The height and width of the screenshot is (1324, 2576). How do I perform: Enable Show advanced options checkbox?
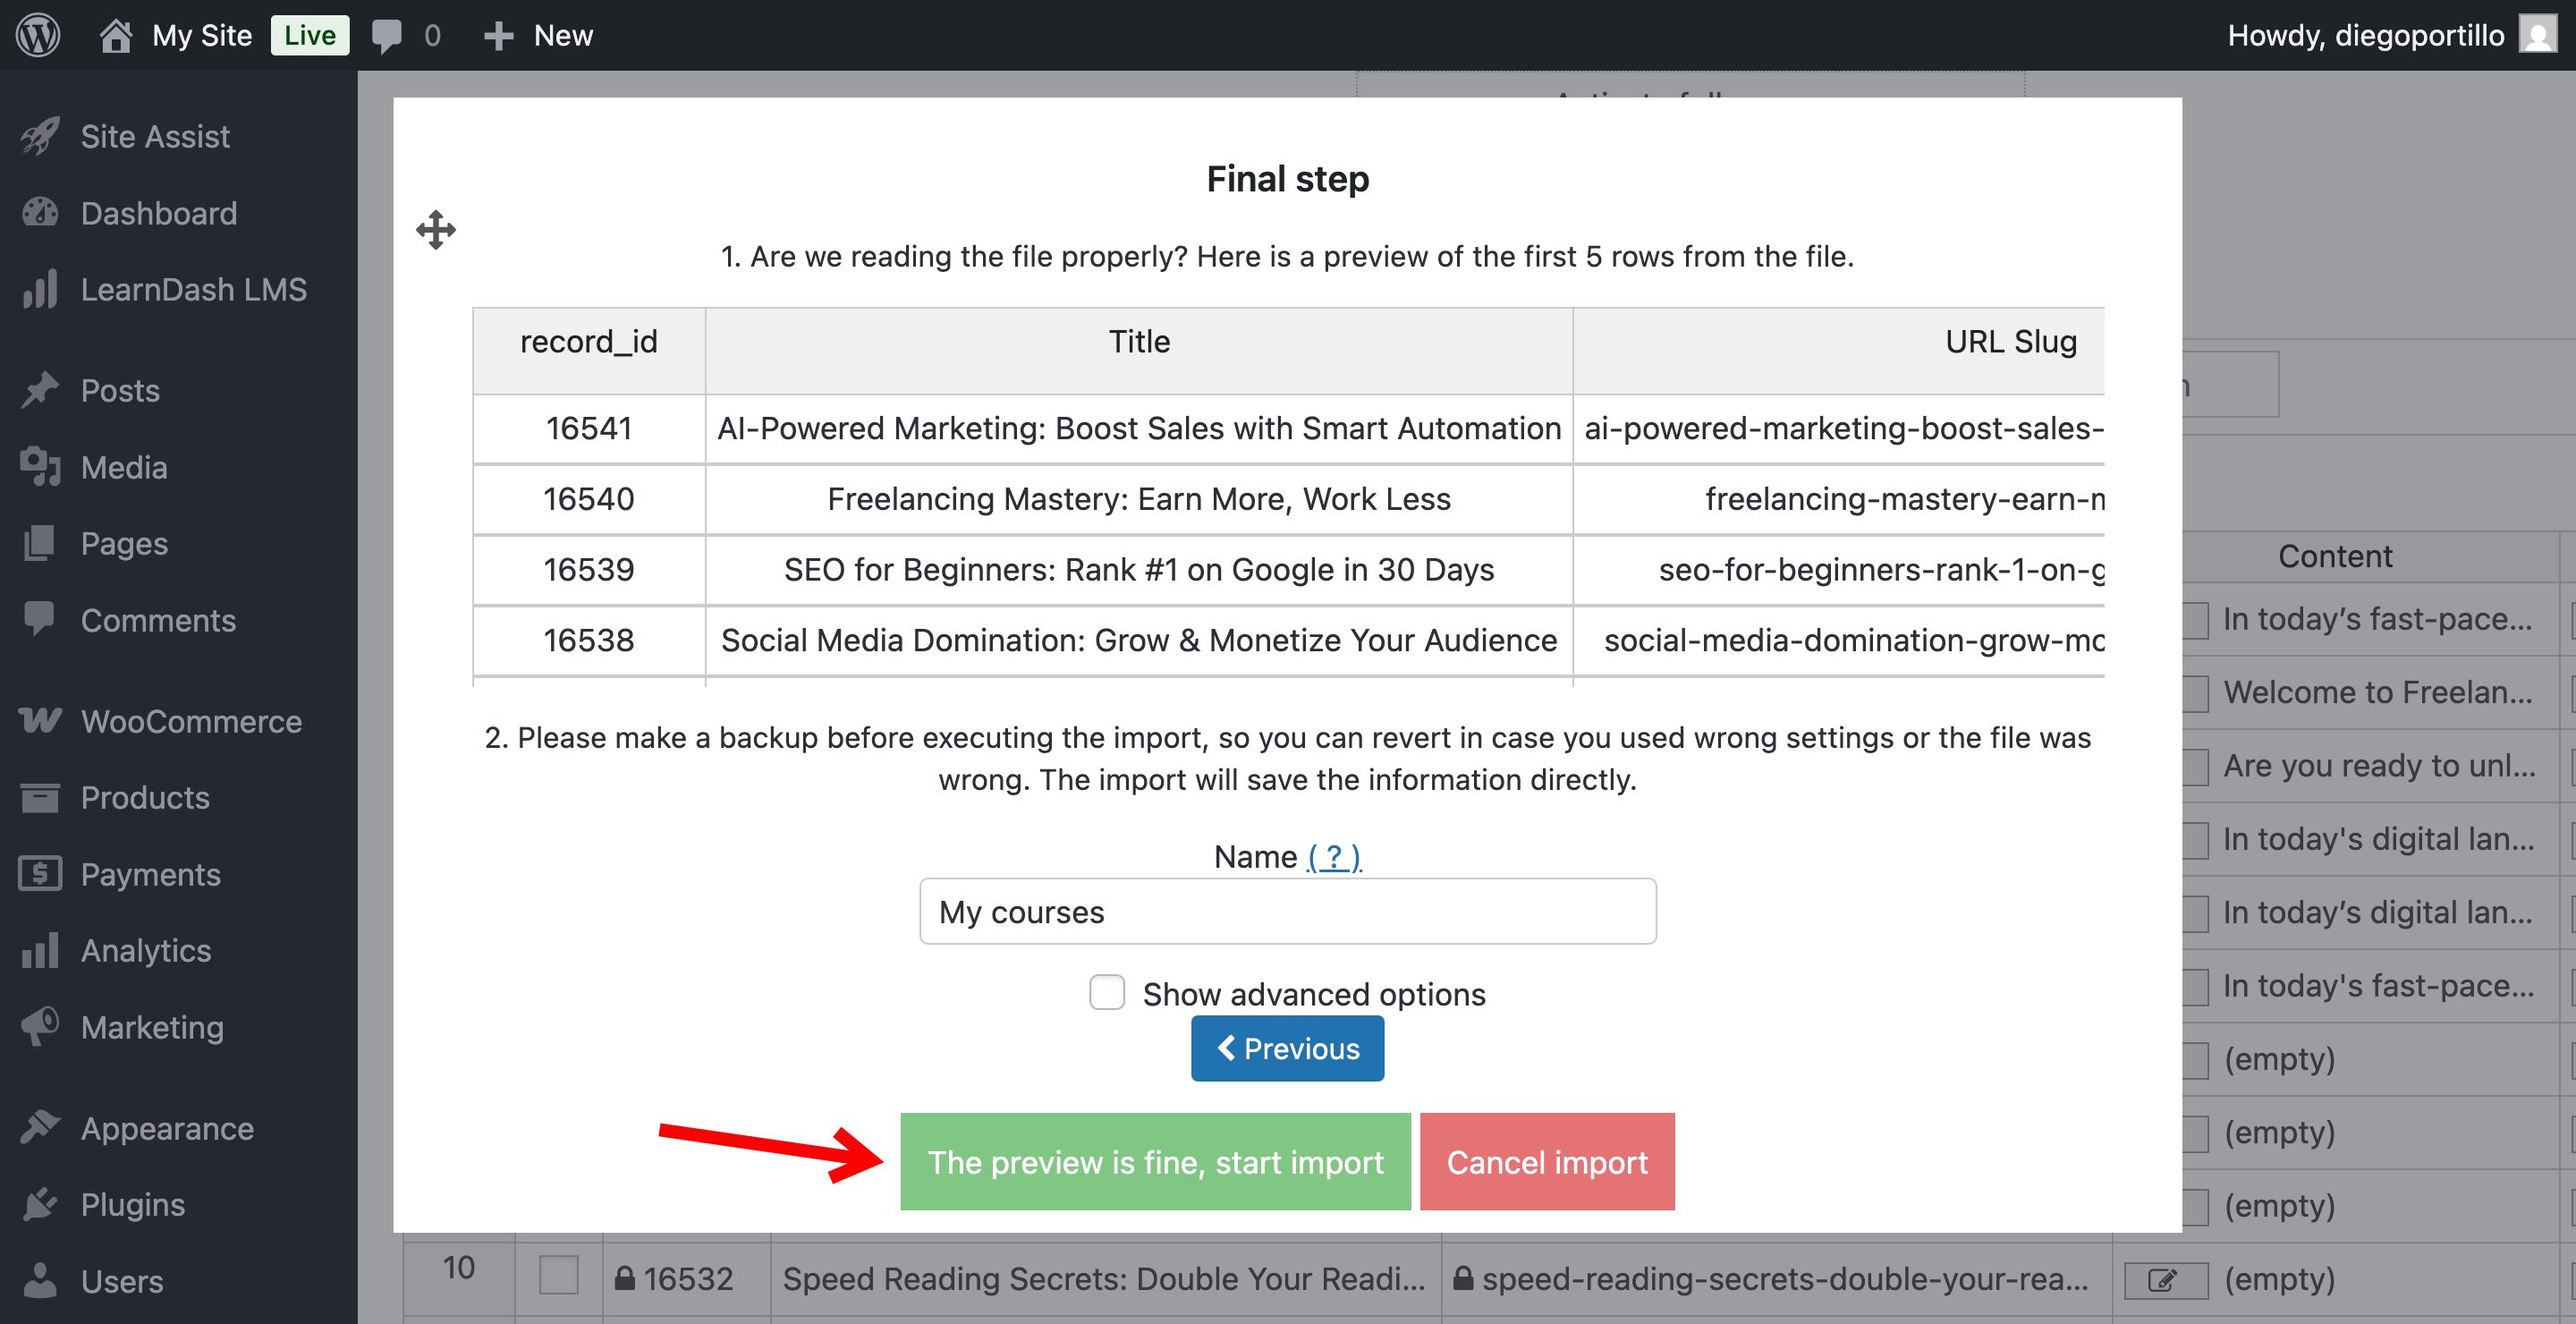(1107, 993)
